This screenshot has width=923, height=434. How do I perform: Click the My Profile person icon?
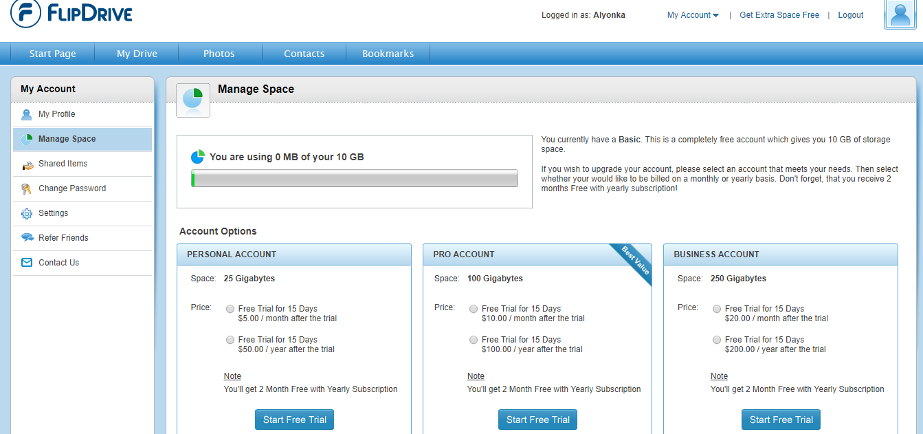[27, 114]
